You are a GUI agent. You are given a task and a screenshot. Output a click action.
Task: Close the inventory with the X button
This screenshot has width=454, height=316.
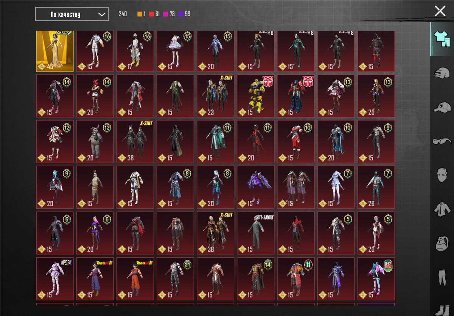(x=440, y=11)
